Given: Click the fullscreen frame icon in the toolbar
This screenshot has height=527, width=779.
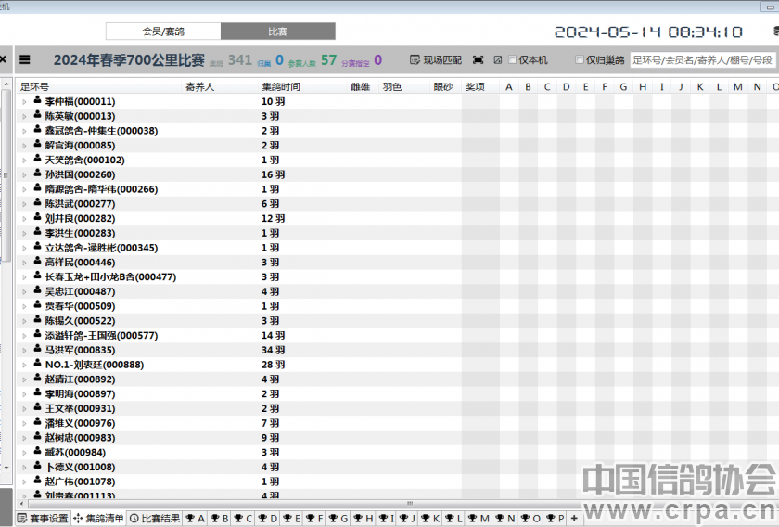Looking at the screenshot, I should (478, 60).
